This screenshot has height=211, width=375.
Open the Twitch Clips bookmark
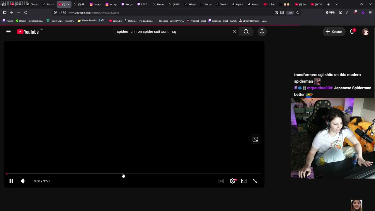tap(60, 21)
